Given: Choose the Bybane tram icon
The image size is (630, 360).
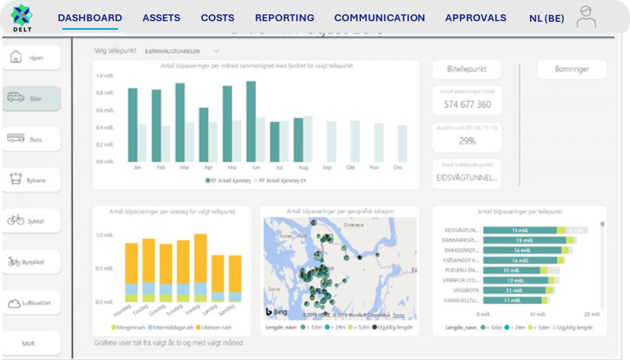Looking at the screenshot, I should [x=16, y=180].
